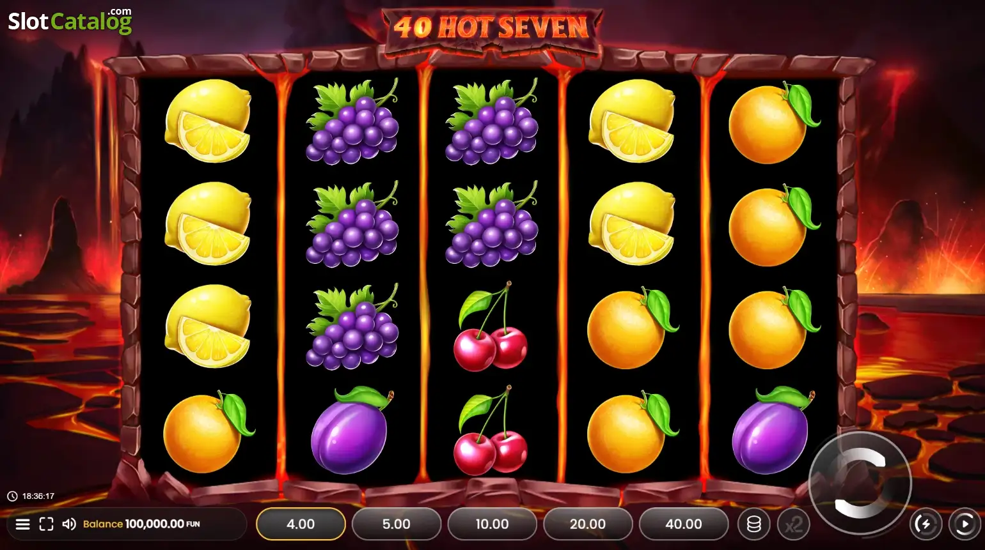Click the SlotCatalog.com logo
985x550 pixels.
(70, 21)
